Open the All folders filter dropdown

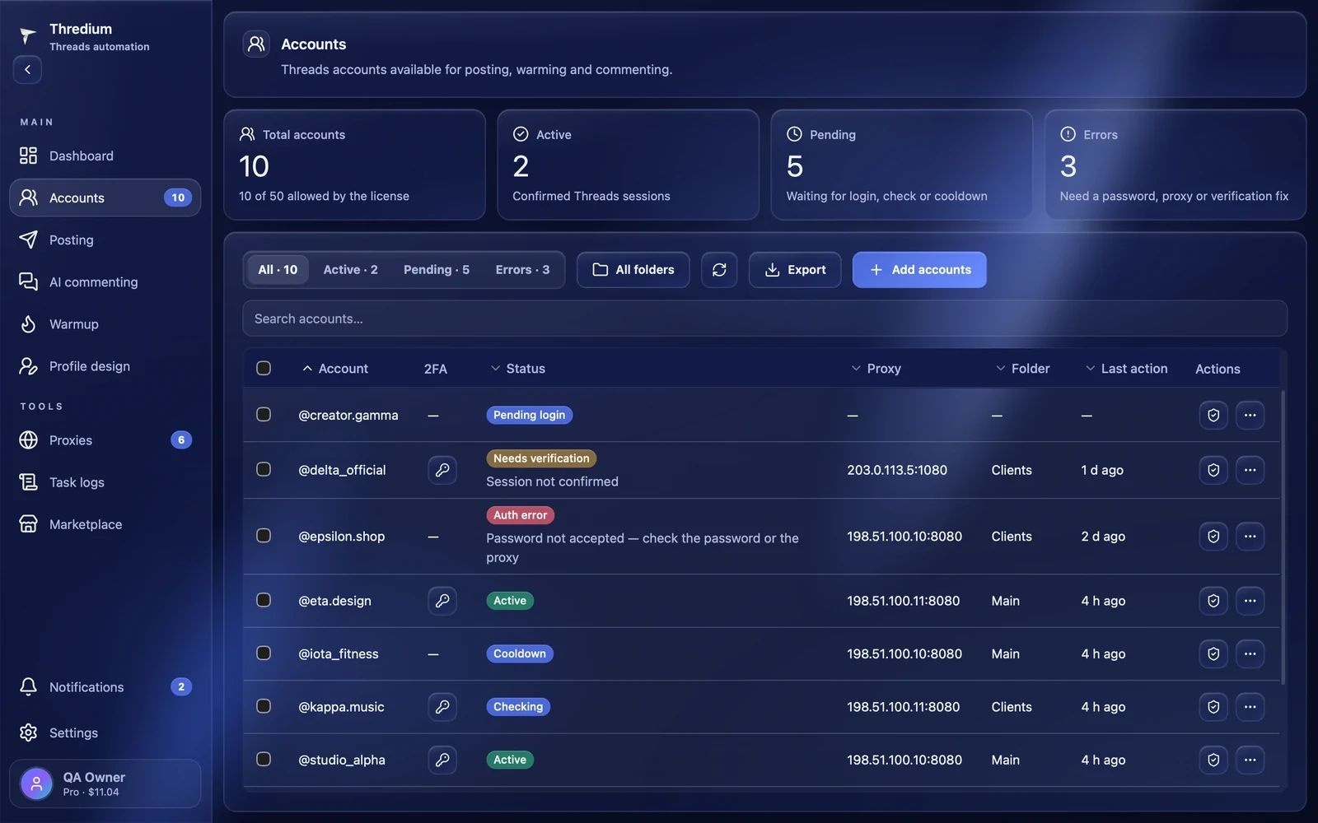(x=633, y=270)
